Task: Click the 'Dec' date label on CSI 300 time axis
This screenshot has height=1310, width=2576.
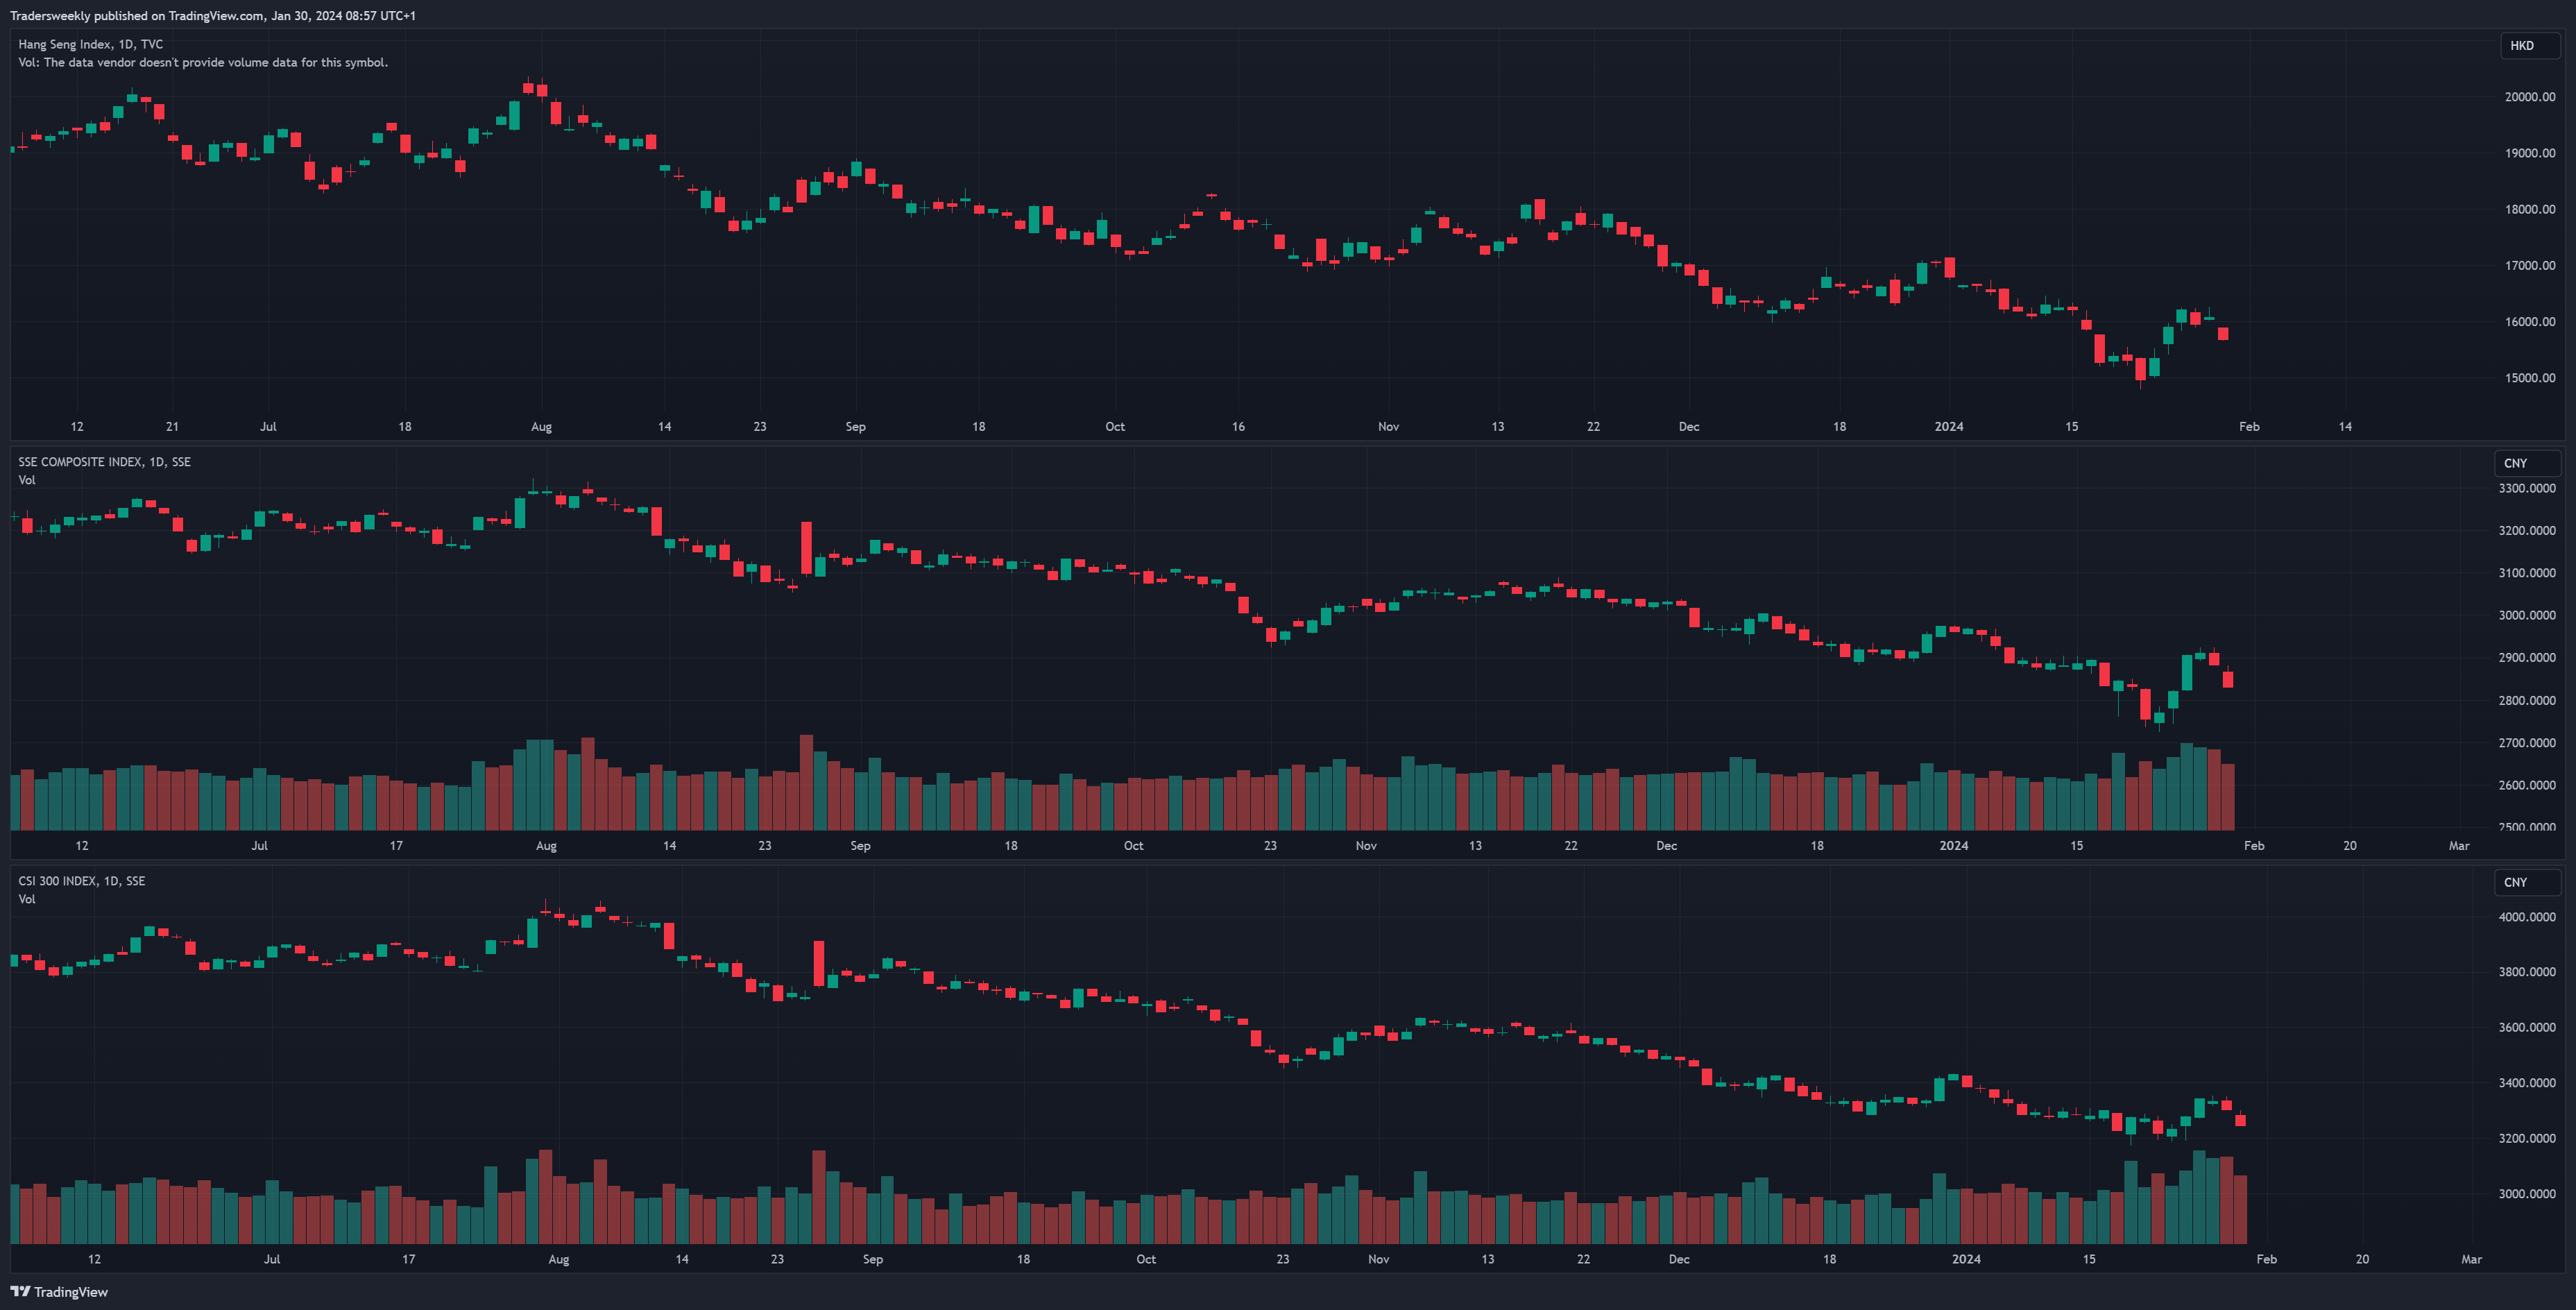Action: click(1679, 1259)
